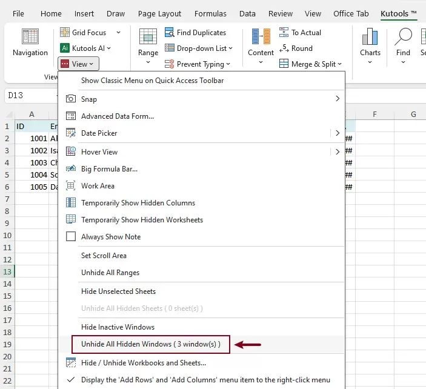Image resolution: width=426 pixels, height=389 pixels.
Task: Click the Find magnifier icon
Action: [x=403, y=36]
